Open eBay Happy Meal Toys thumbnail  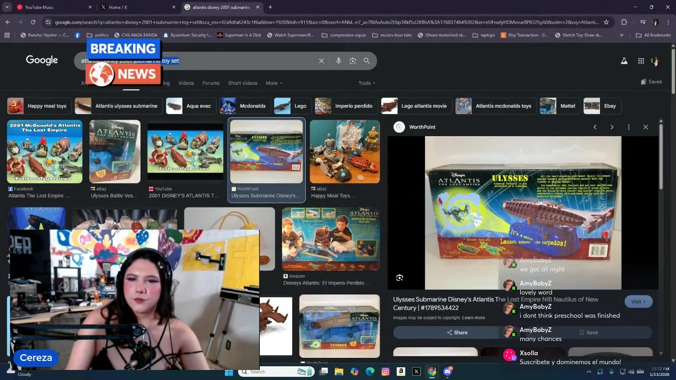coord(344,152)
